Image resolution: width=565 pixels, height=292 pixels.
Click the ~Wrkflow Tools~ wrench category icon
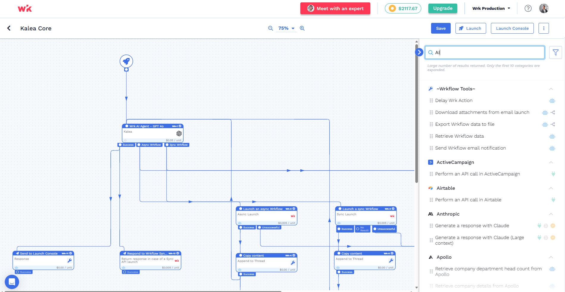(x=430, y=89)
